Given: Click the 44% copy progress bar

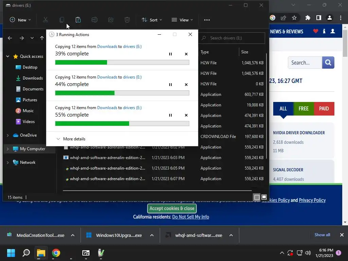Looking at the screenshot, I should tap(122, 93).
